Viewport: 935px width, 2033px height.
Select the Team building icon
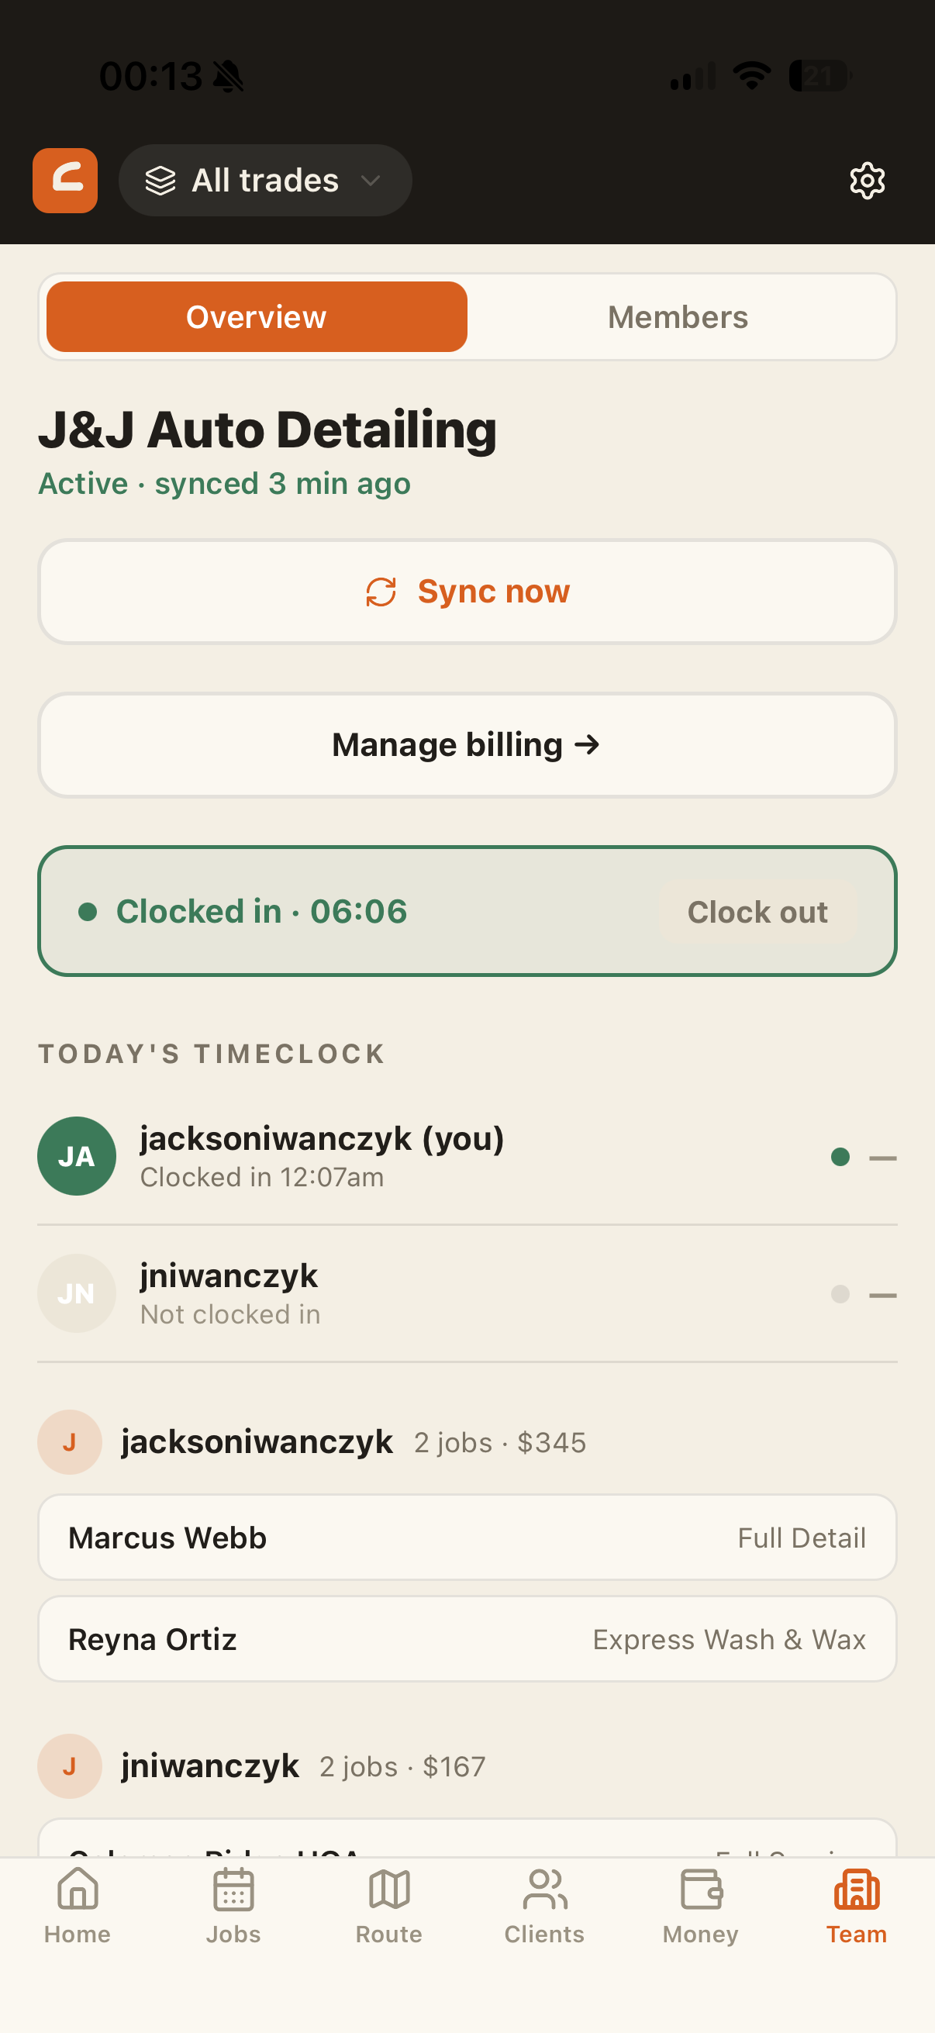tap(857, 1890)
